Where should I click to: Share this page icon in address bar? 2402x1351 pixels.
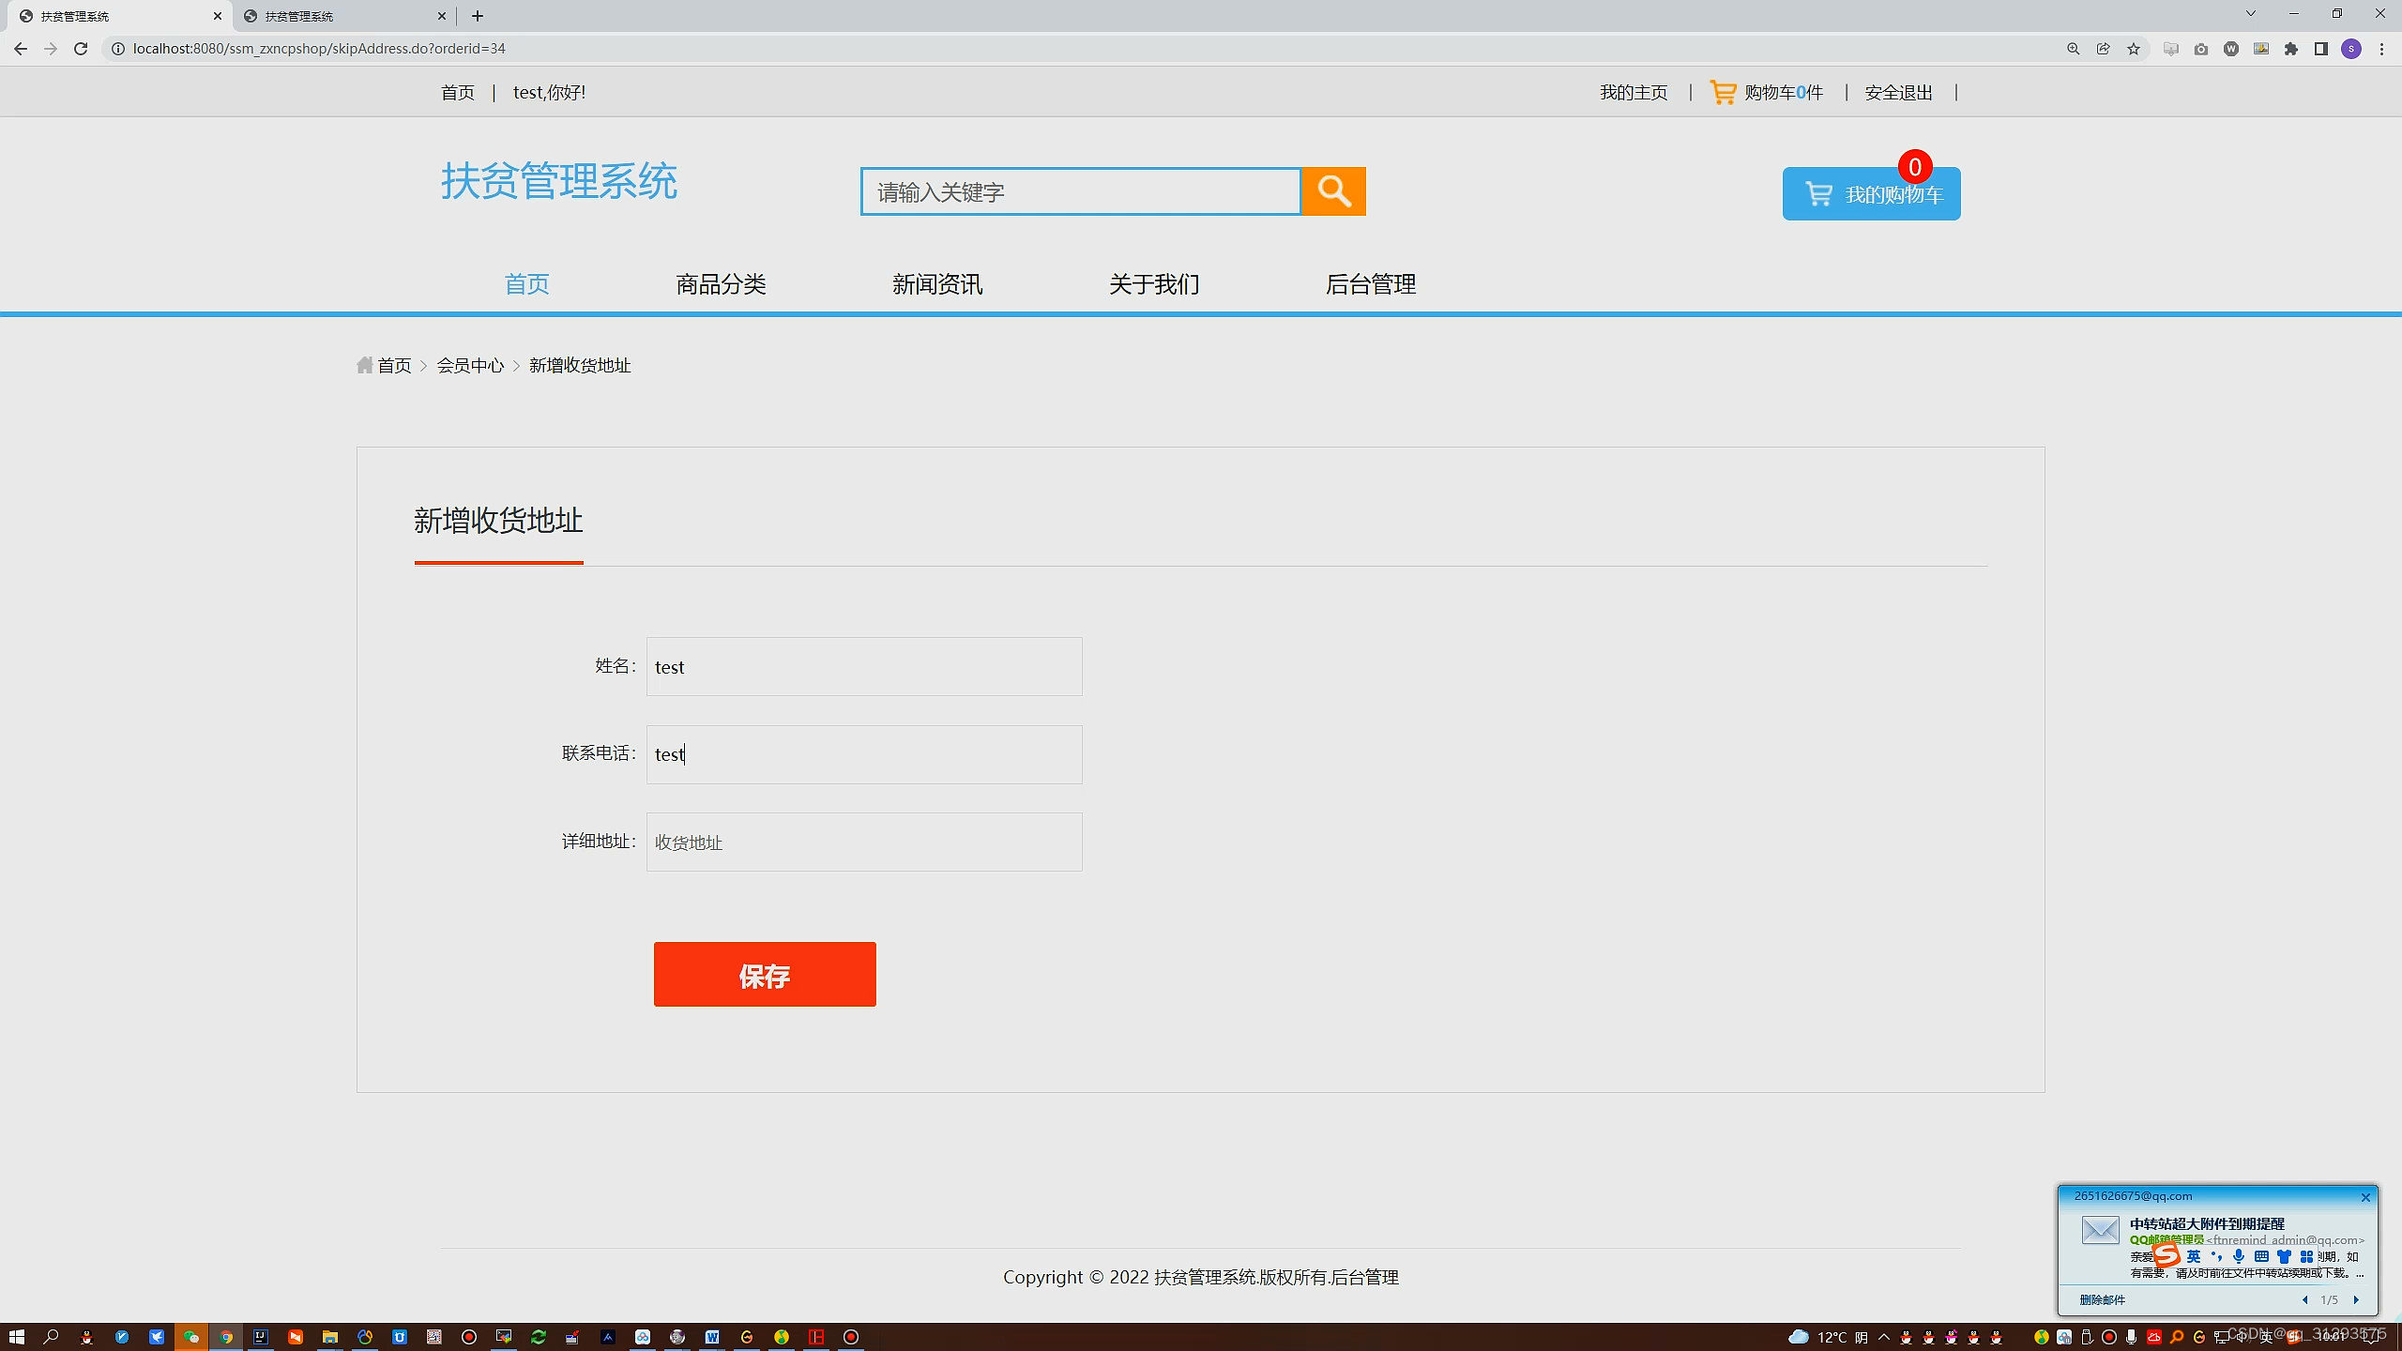pyautogui.click(x=2104, y=49)
